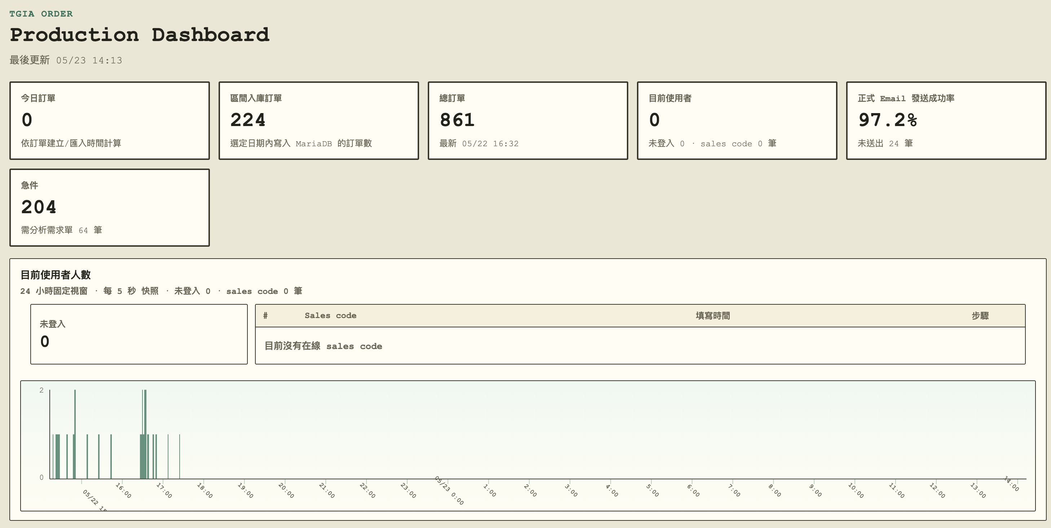Click the 97.2% Email success rate

888,120
